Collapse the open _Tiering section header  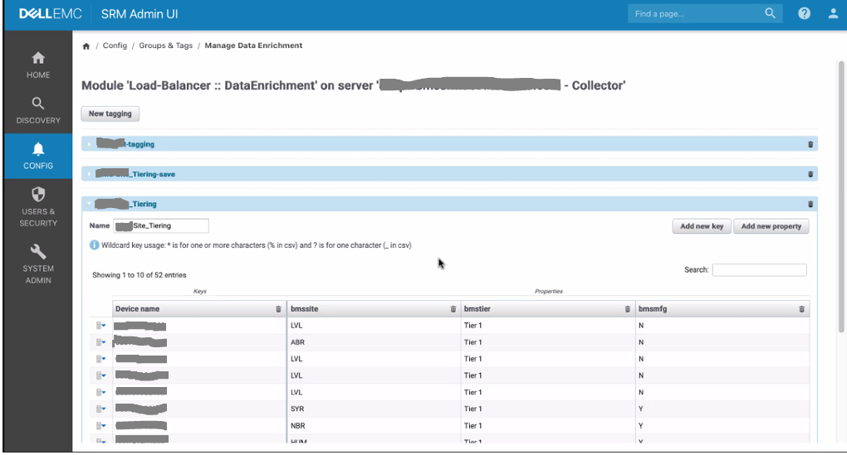[126, 204]
